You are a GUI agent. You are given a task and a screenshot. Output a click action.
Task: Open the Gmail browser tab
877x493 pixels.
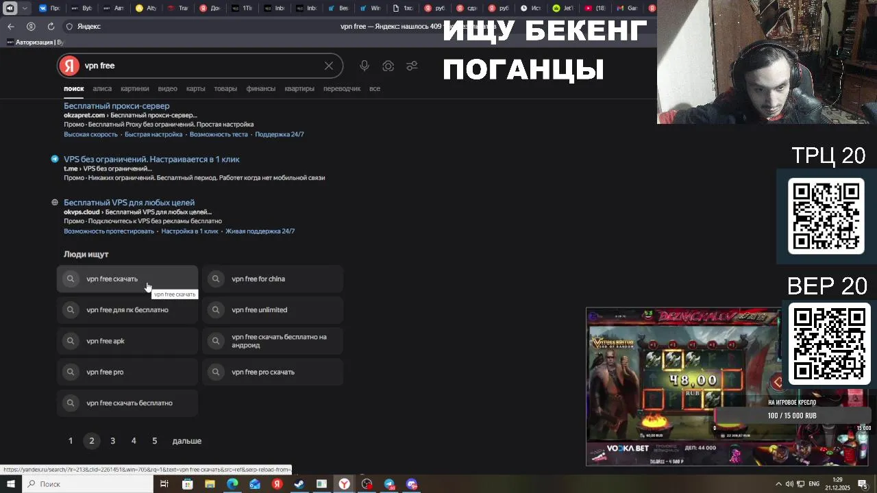(x=628, y=8)
